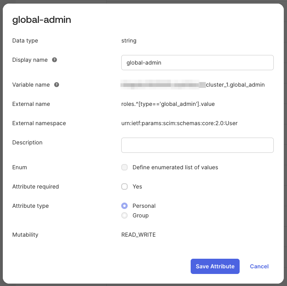Viewport: 287px width, 286px height.
Task: Select the Personal attribute type
Action: coord(124,206)
